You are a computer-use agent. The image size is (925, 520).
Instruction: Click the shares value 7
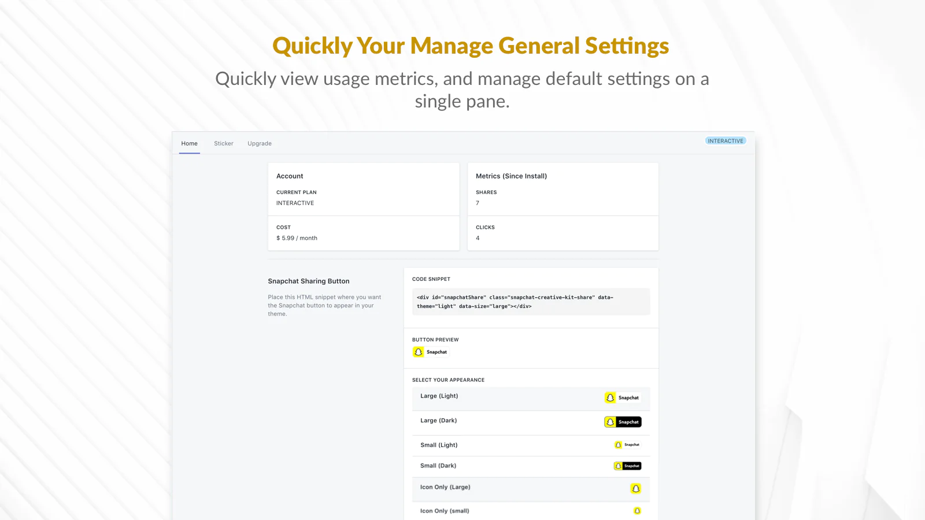click(x=478, y=203)
